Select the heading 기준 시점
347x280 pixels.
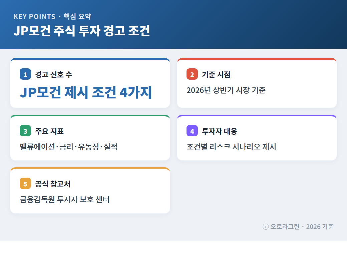[216, 75]
